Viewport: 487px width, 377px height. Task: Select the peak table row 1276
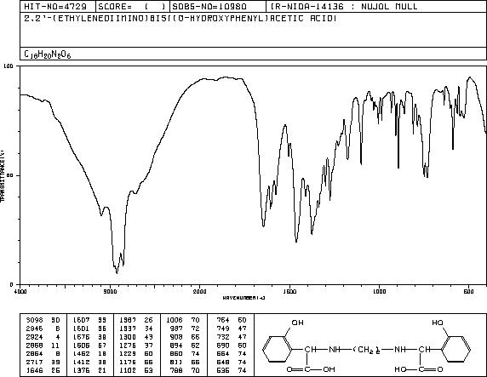tap(136, 345)
